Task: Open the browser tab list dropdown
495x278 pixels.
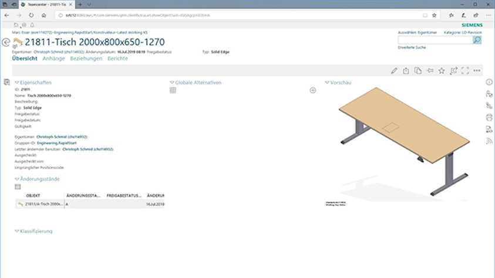Action: [89, 5]
